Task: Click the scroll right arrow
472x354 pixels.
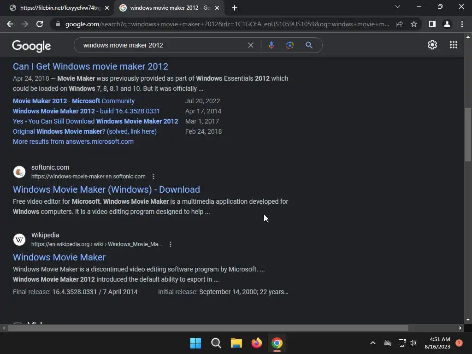Action: tap(460, 328)
